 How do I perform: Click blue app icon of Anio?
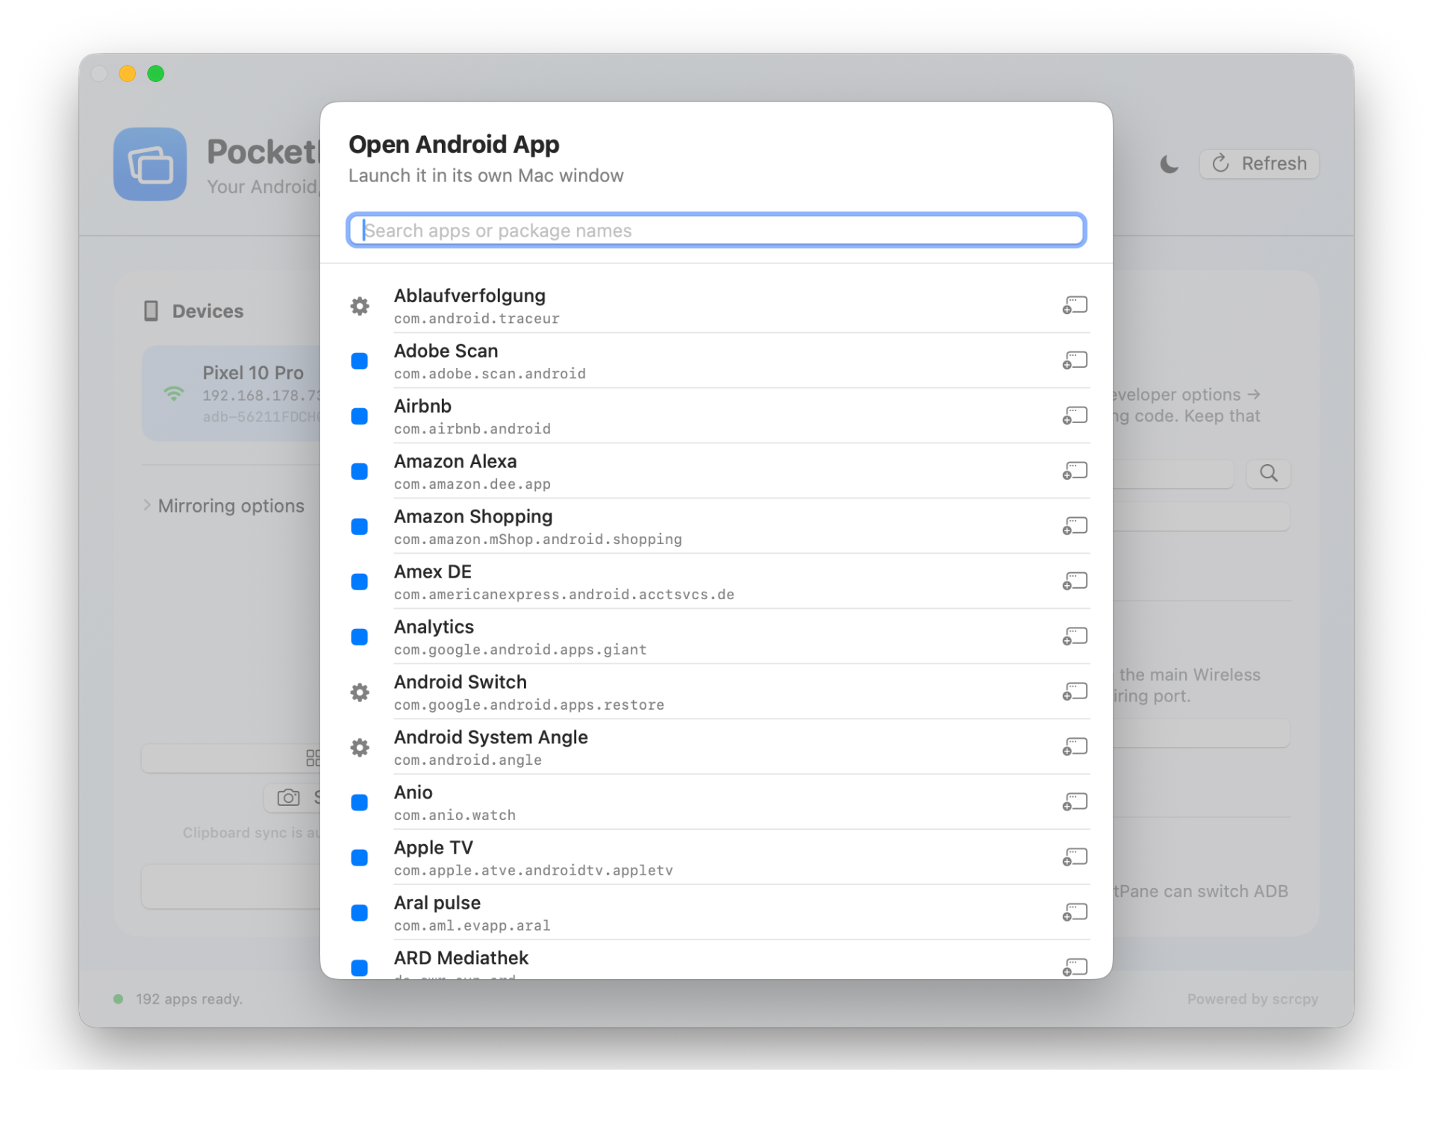click(x=360, y=803)
